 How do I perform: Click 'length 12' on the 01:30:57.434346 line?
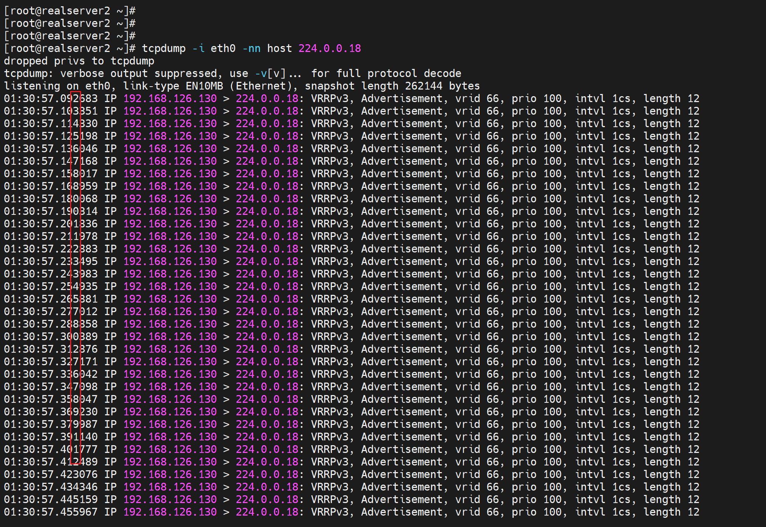click(x=671, y=487)
